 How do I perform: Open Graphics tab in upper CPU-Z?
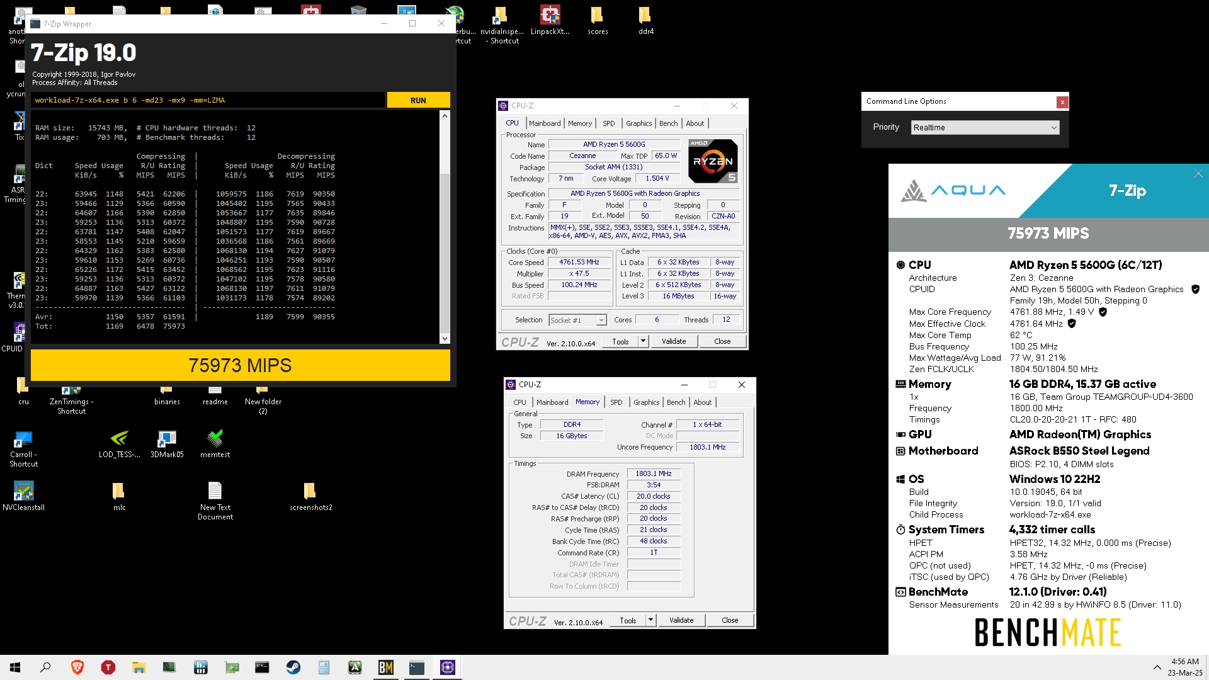(639, 123)
